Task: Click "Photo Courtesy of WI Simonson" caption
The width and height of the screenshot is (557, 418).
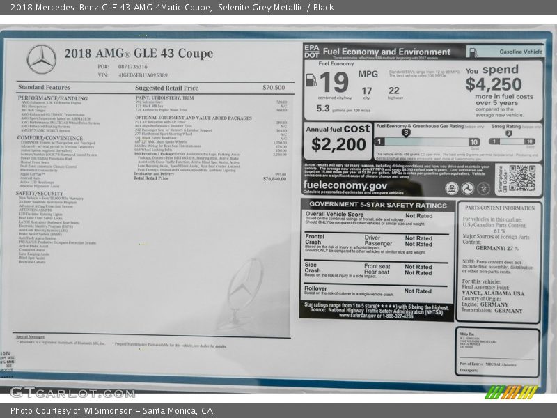Action: [72, 411]
